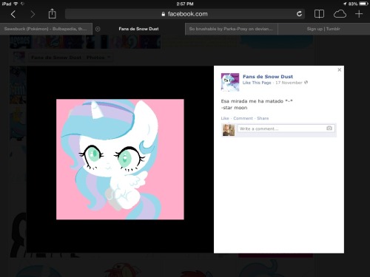Click the Comment link

243,118
